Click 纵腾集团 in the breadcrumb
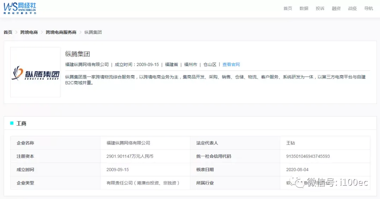The width and height of the screenshot is (380, 199). coord(93,32)
